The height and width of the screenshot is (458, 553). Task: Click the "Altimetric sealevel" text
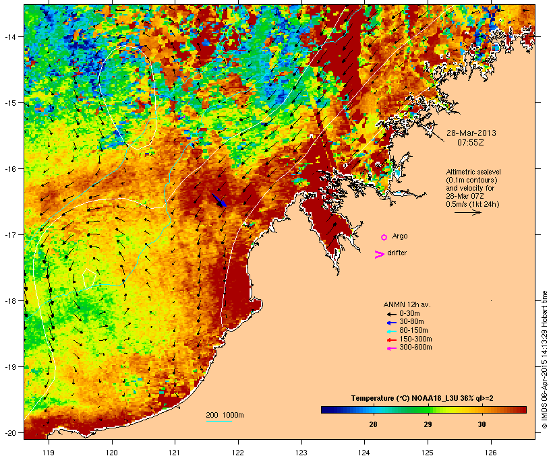(x=473, y=172)
